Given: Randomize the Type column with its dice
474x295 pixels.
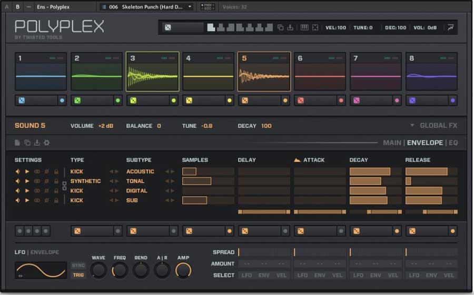Looking at the screenshot, I should 78,231.
